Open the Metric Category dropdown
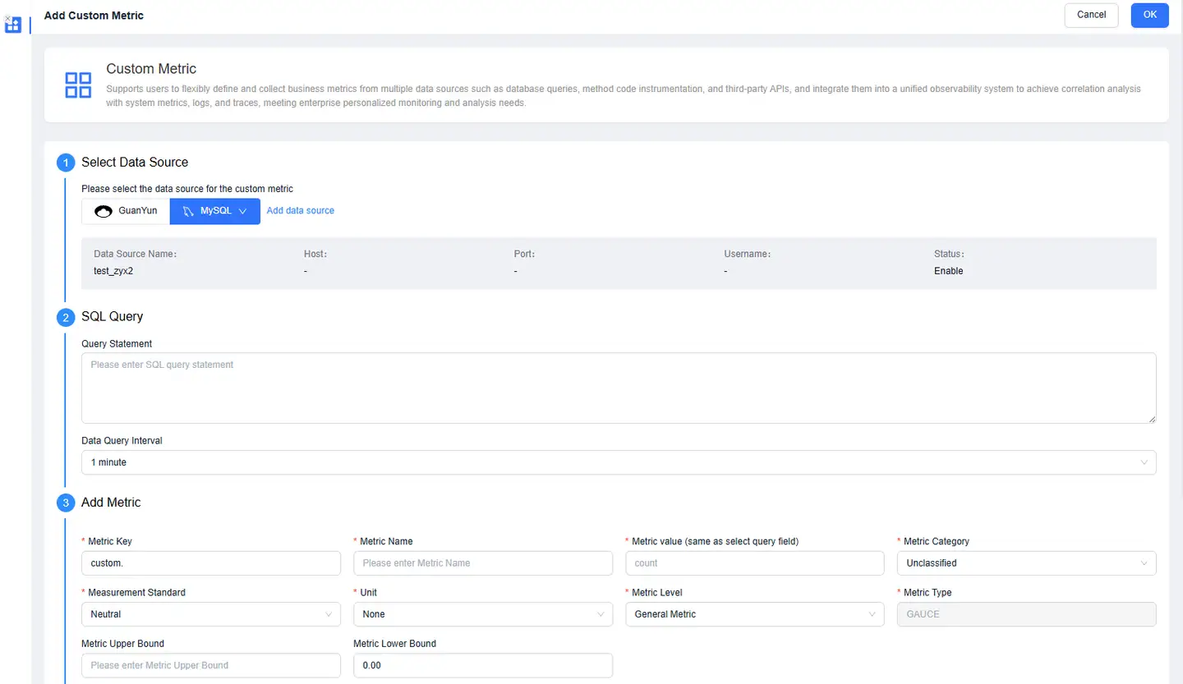Image resolution: width=1183 pixels, height=684 pixels. 1025,563
